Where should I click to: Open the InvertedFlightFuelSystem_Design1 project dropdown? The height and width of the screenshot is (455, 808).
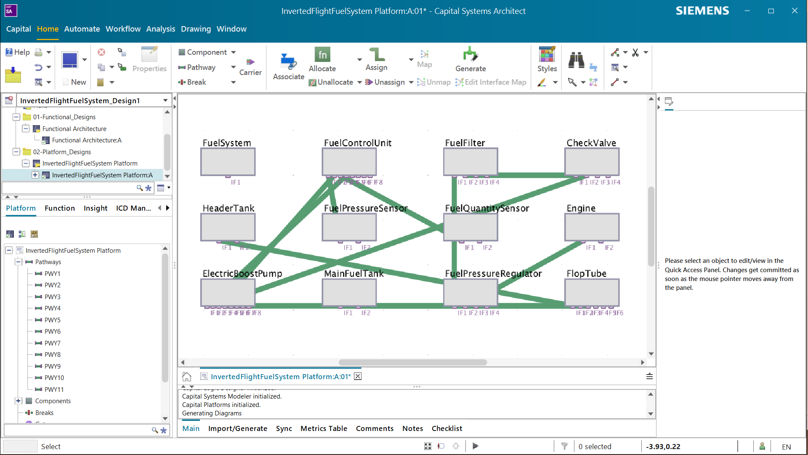pos(165,100)
